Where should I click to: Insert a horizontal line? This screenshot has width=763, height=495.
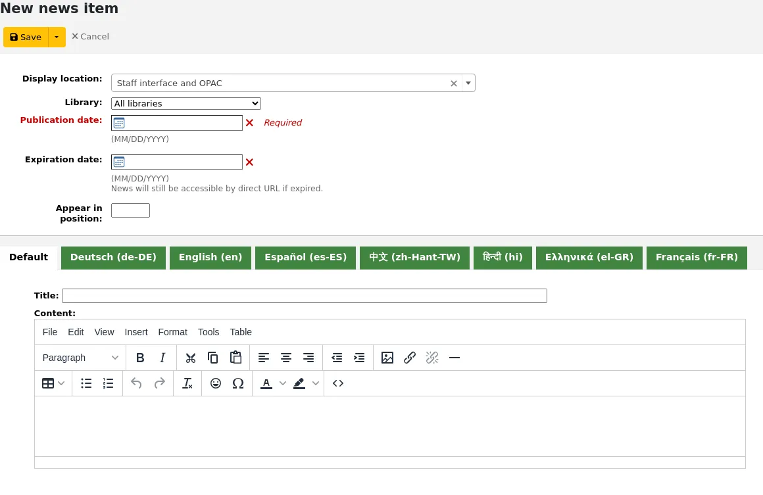click(455, 358)
